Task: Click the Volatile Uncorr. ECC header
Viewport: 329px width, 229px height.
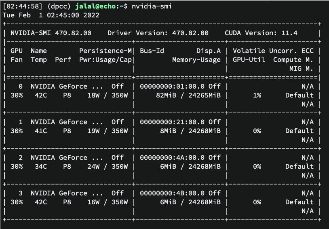Action: click(x=273, y=51)
